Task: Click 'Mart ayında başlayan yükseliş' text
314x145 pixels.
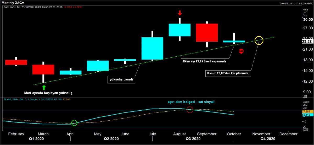Action: click(x=48, y=93)
